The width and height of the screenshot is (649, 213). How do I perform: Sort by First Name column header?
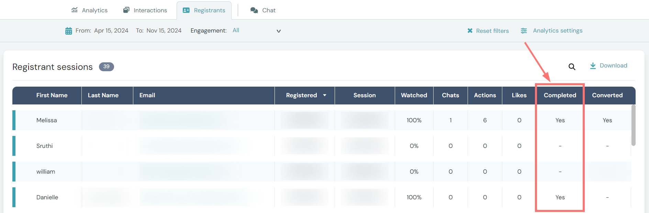pos(52,95)
